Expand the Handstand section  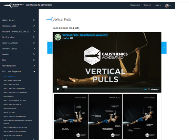tap(19, 54)
